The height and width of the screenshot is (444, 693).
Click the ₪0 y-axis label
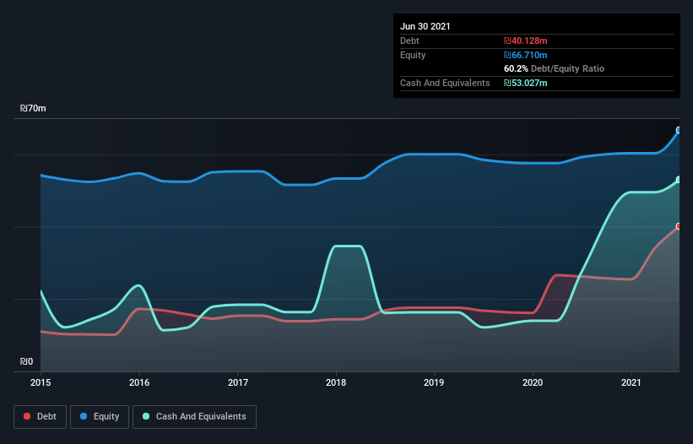26,361
